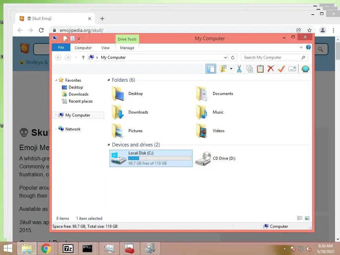Screen dimensions: 340x255
Task: Collapse the Folders (6) group
Action: [109, 80]
